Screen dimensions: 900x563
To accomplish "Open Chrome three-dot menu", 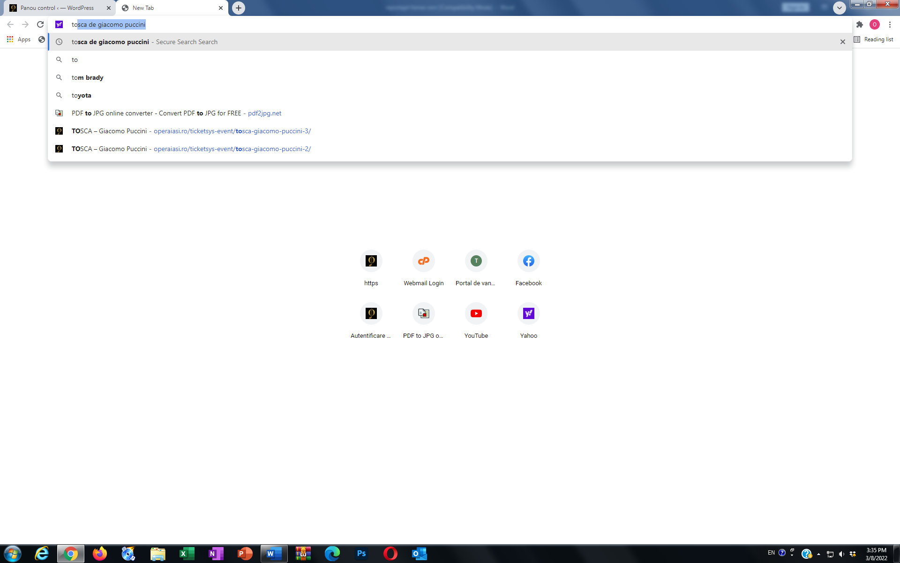I will (890, 24).
